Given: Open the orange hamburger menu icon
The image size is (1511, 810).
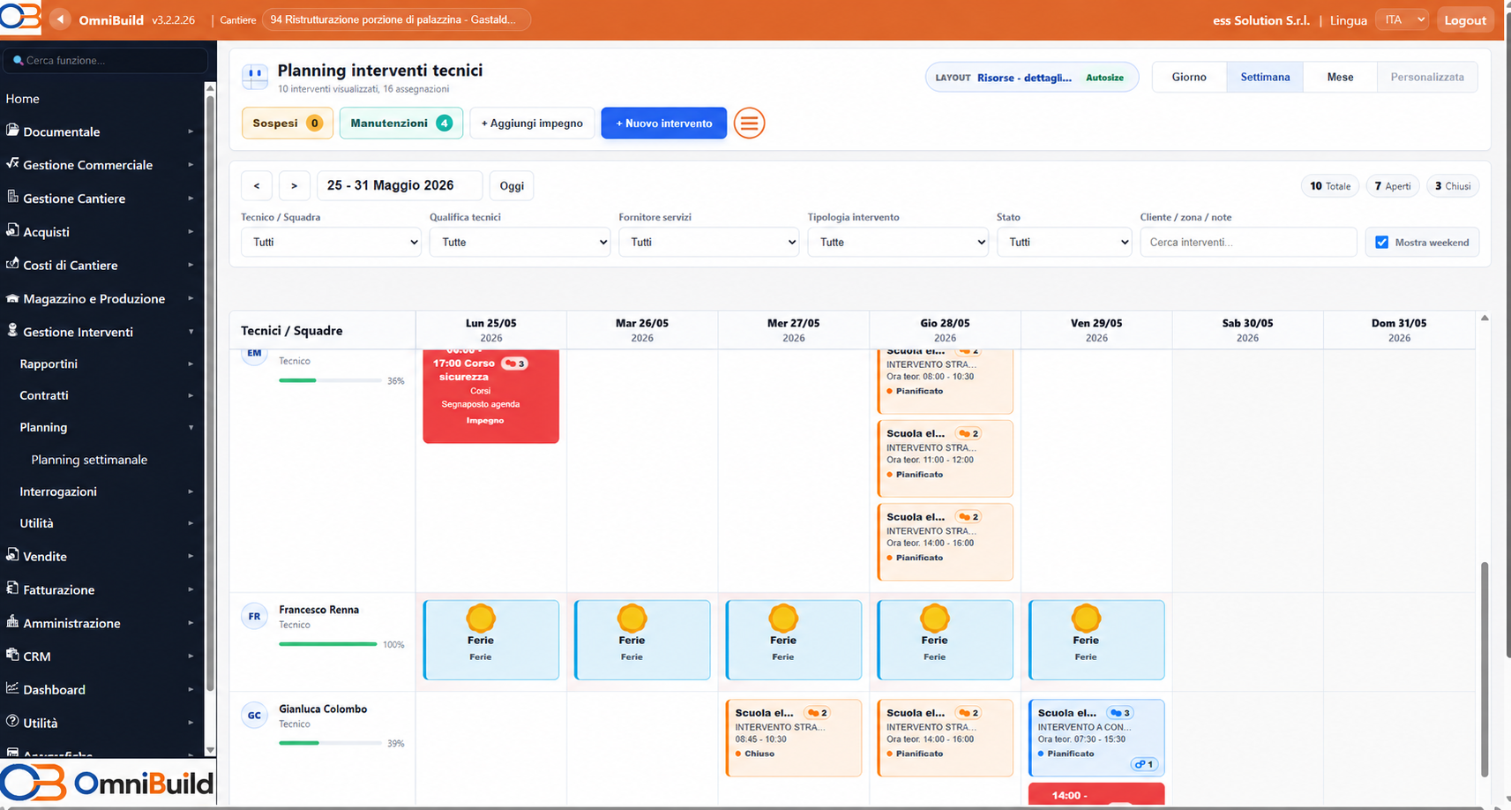Looking at the screenshot, I should pyautogui.click(x=749, y=123).
